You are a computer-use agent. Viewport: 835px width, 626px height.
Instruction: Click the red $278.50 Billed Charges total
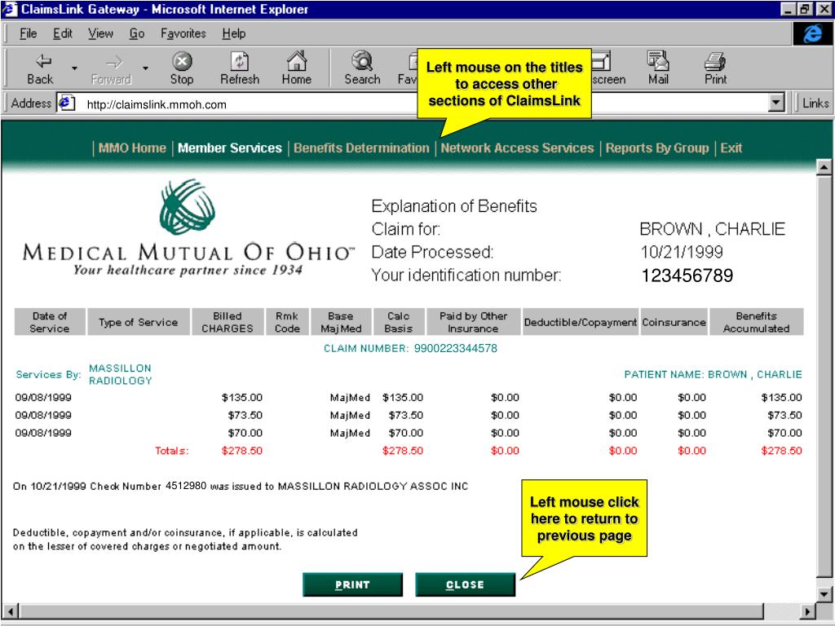point(241,451)
